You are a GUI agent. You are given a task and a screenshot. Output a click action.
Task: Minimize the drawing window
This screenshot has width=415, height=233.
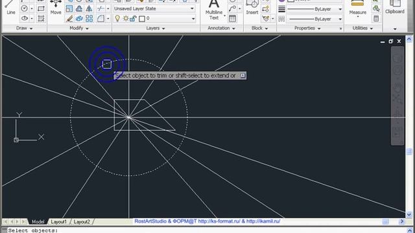383,41
